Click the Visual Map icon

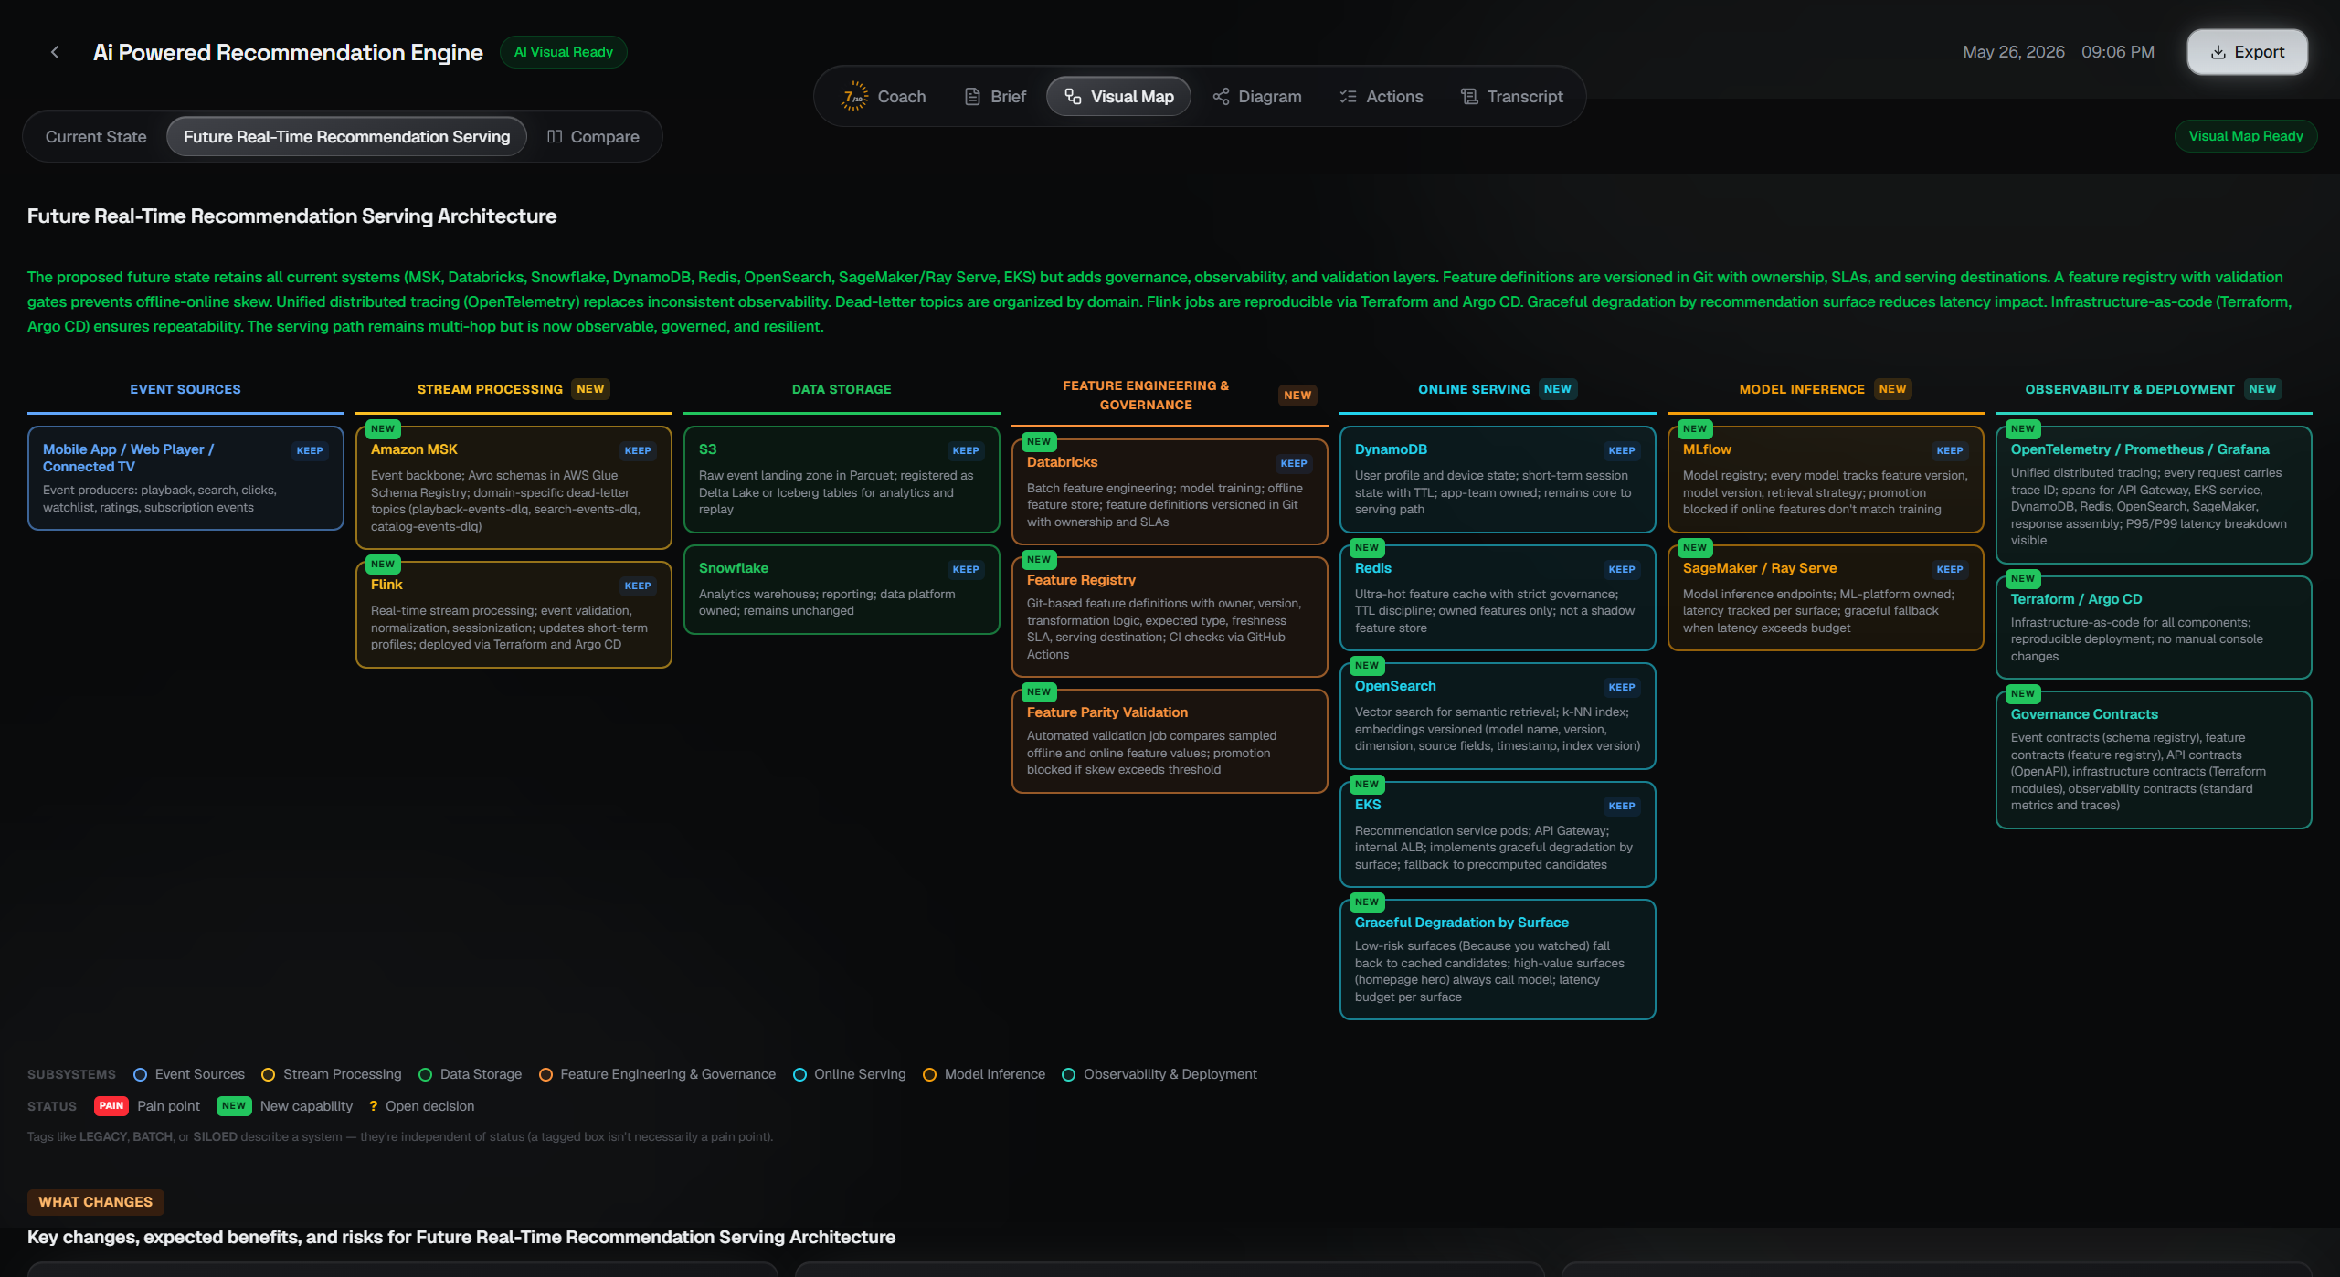[x=1073, y=97]
